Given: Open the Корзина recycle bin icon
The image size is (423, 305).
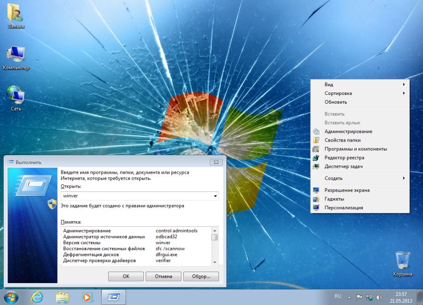Looking at the screenshot, I should pyautogui.click(x=402, y=262).
